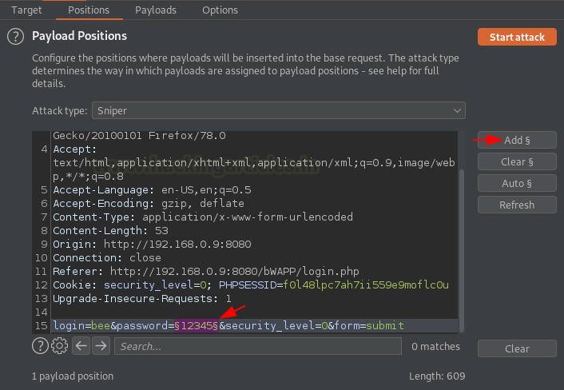Screen dimensions: 564x390
Task: Click the Gecko/20100101 Firefox/78.0 line
Action: point(139,136)
